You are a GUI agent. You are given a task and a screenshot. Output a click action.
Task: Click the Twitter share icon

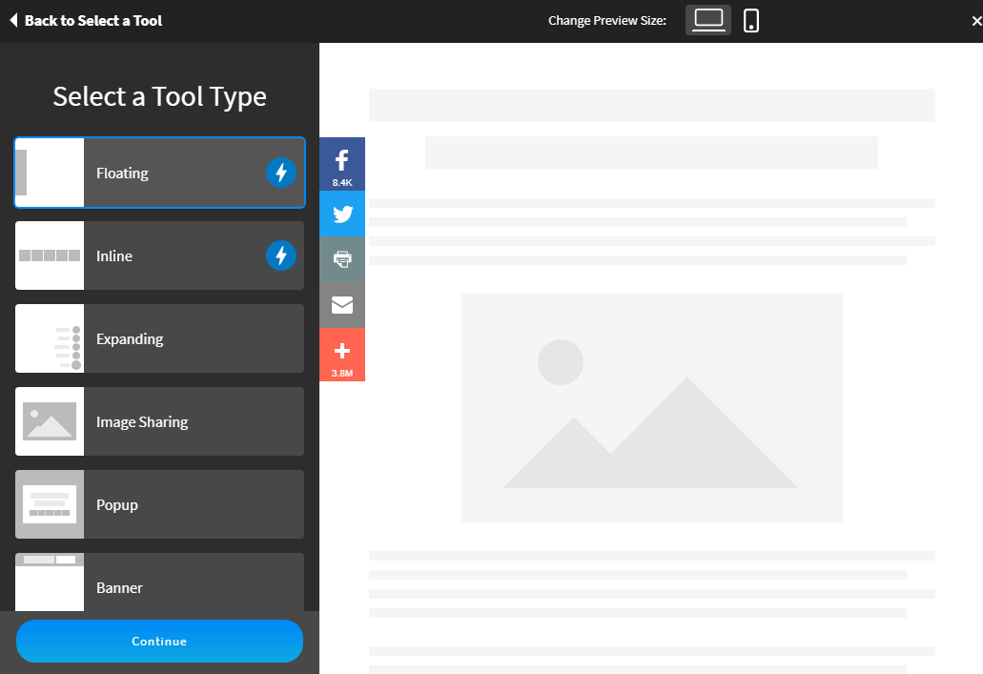click(x=342, y=214)
